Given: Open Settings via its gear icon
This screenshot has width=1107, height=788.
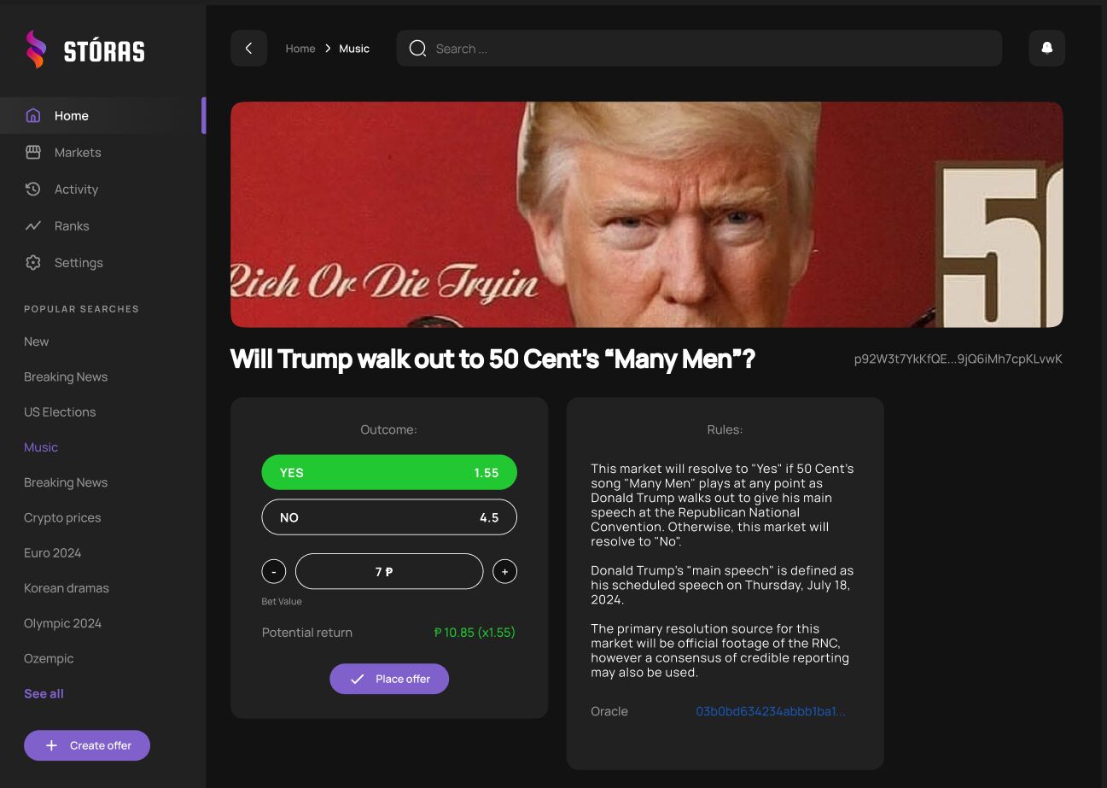Looking at the screenshot, I should pyautogui.click(x=33, y=262).
